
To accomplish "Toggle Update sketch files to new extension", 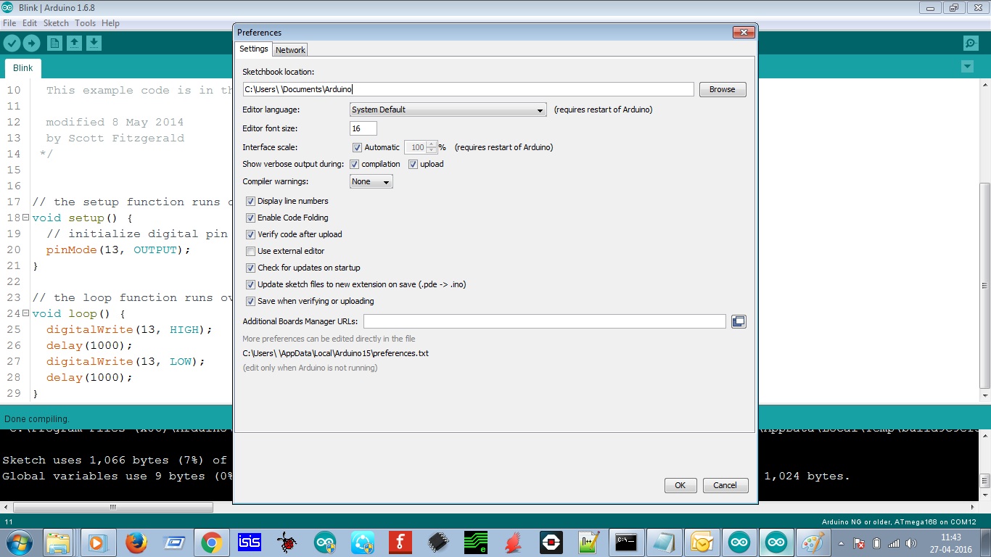I will tap(251, 284).
